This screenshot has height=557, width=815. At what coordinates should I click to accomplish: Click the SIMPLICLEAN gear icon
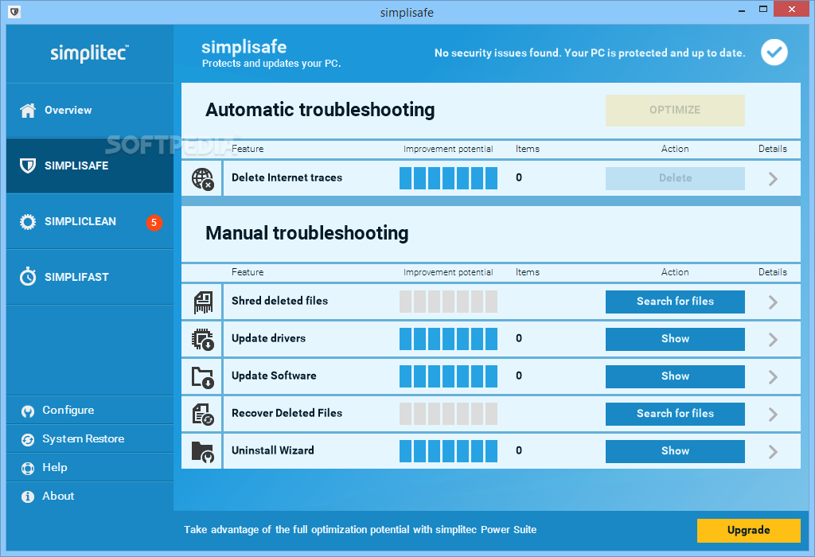(28, 222)
